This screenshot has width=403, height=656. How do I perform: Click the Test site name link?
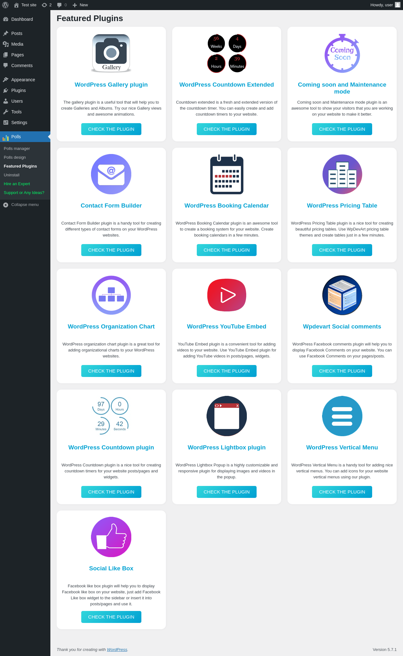tap(29, 5)
